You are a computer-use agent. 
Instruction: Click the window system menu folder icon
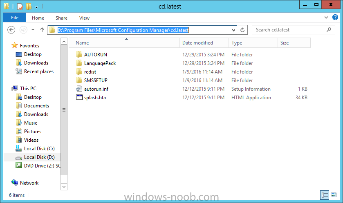pyautogui.click(x=7, y=7)
